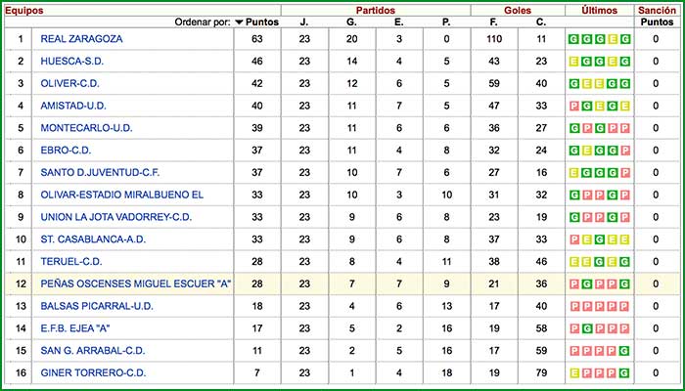The width and height of the screenshot is (685, 391).
Task: Select the highlighted PEÑAS OSCENSES MIGUEL ESCUER row
Action: (x=136, y=284)
